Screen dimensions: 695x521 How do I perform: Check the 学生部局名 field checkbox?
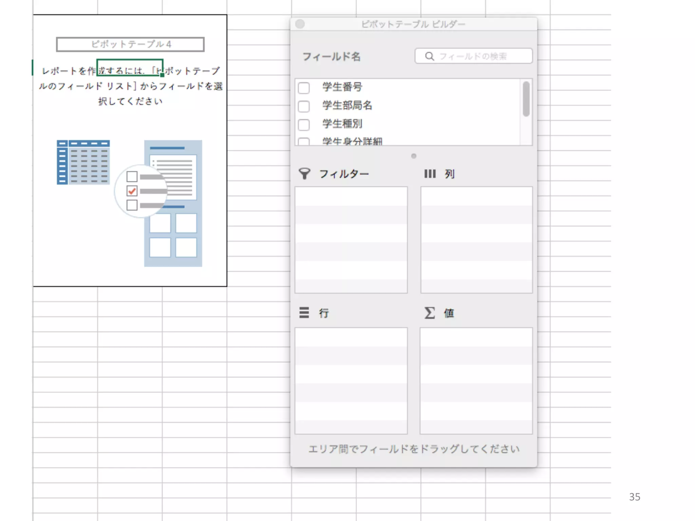tap(304, 106)
